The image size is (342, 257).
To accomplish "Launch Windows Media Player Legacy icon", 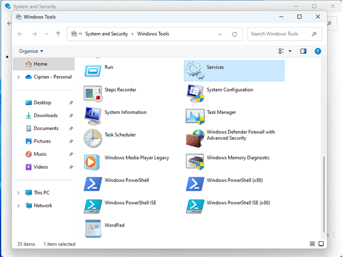I will [x=92, y=162].
